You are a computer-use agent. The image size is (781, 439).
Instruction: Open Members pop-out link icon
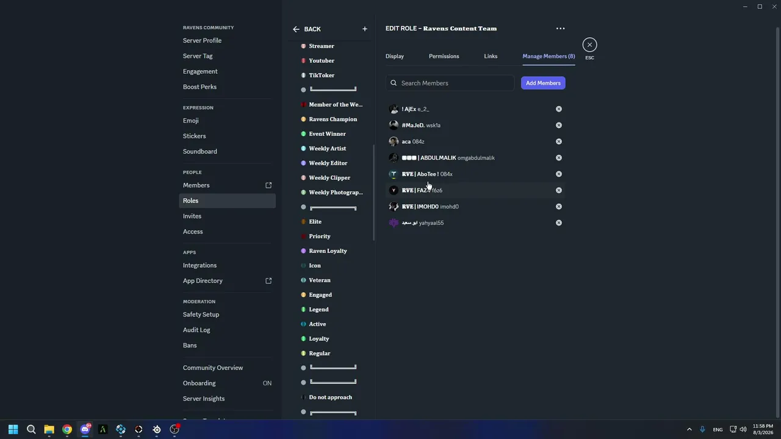click(x=268, y=185)
